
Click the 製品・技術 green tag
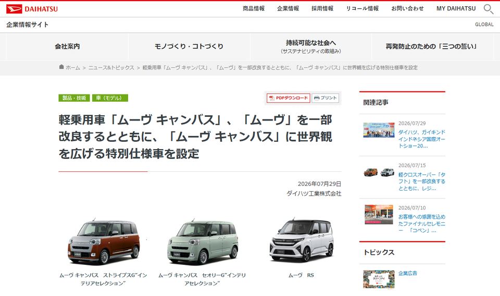pyautogui.click(x=74, y=98)
